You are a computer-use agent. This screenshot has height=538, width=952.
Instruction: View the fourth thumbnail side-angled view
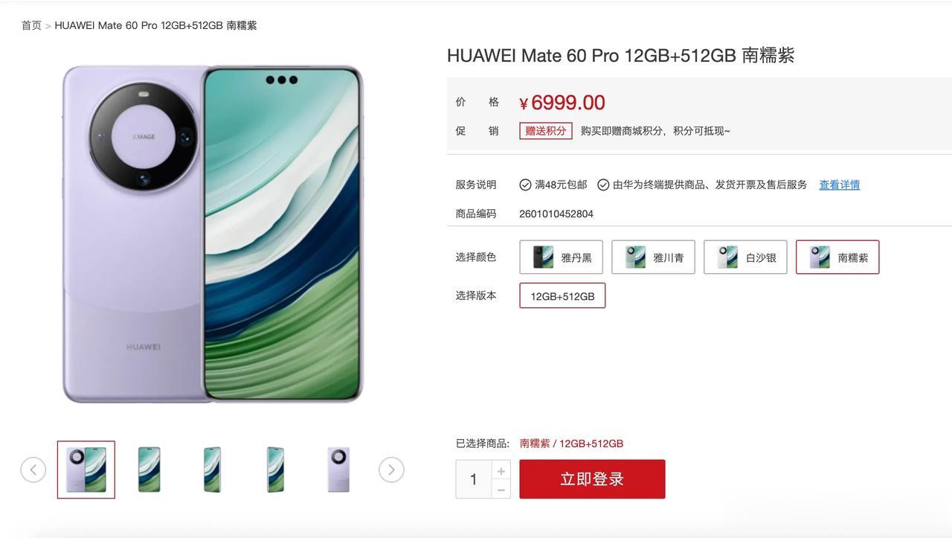click(275, 470)
